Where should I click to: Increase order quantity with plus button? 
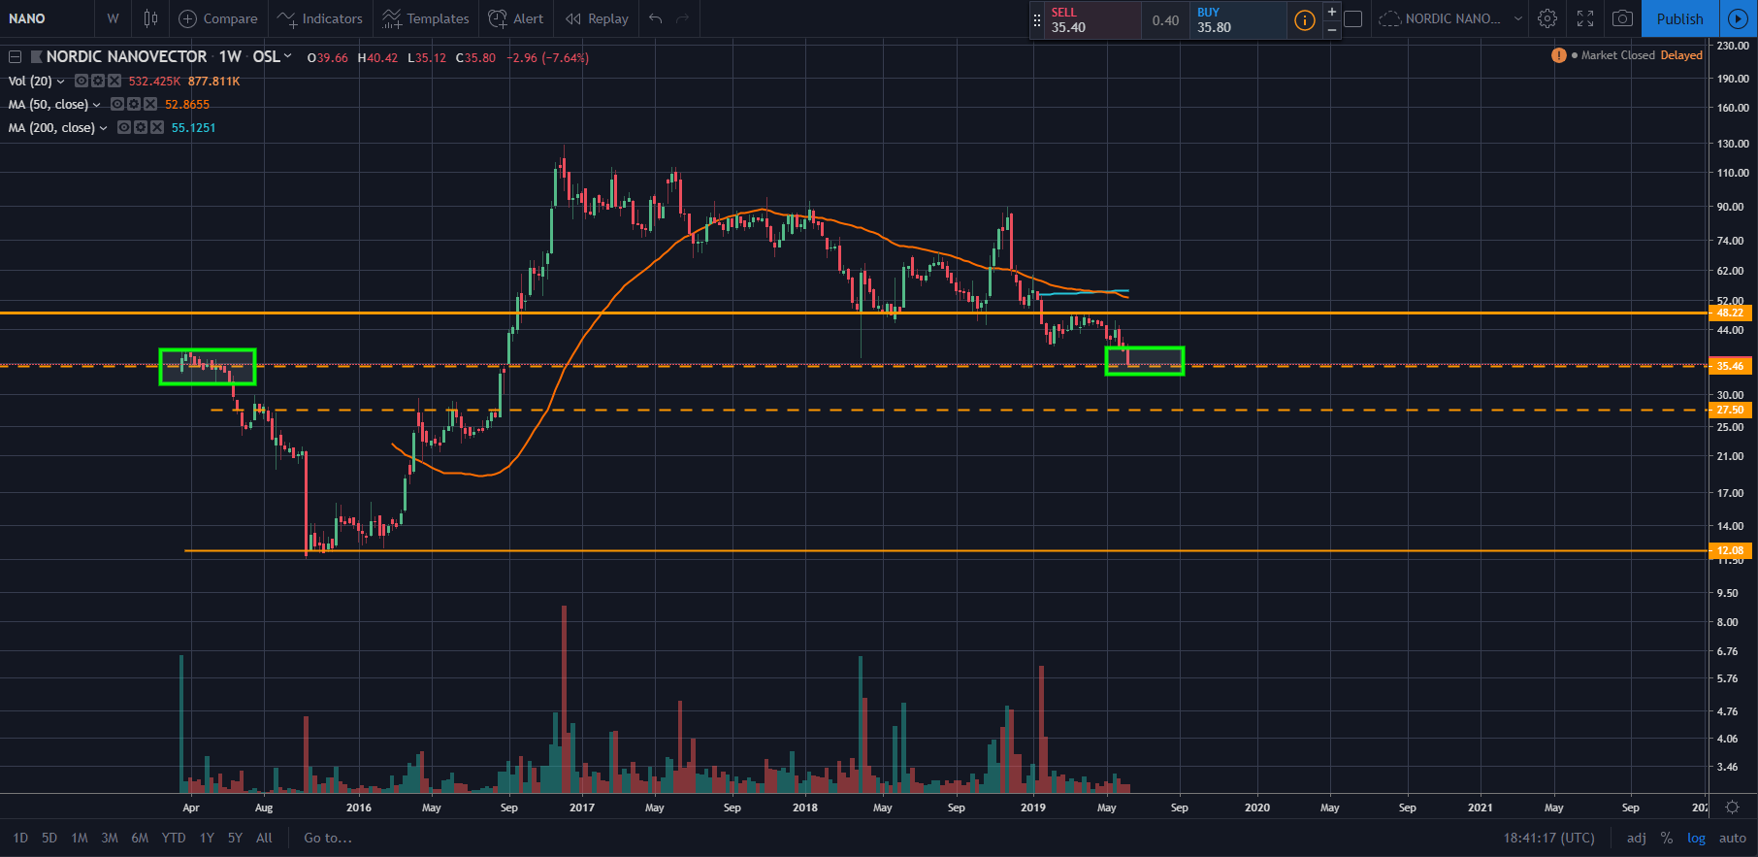pos(1332,11)
